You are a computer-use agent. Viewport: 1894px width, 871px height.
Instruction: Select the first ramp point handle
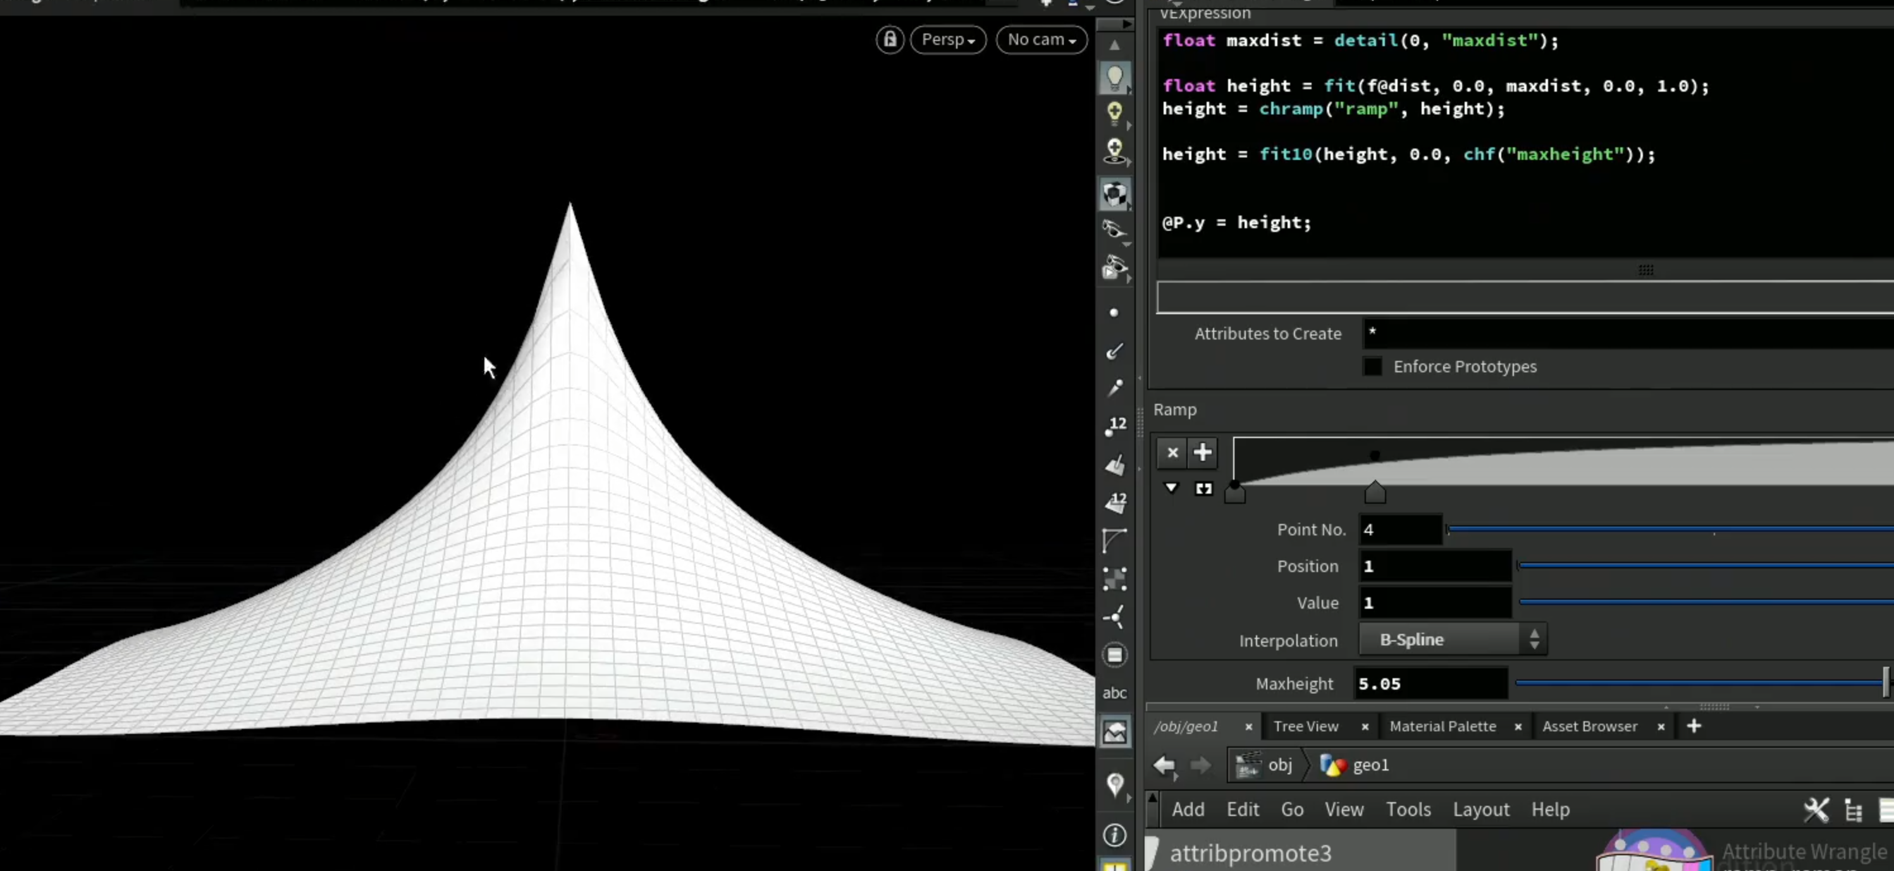click(1234, 492)
